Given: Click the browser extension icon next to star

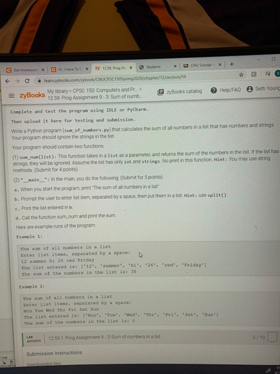Looking at the screenshot, I should (254, 74).
